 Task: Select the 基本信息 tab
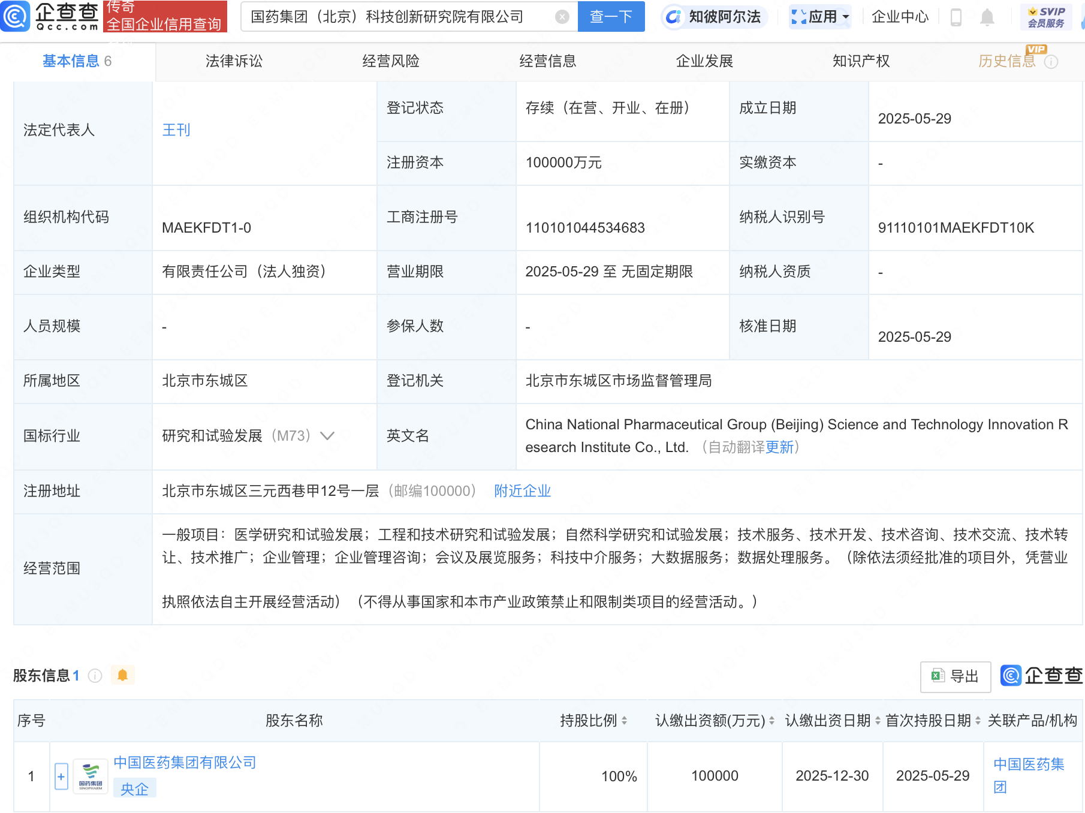77,61
